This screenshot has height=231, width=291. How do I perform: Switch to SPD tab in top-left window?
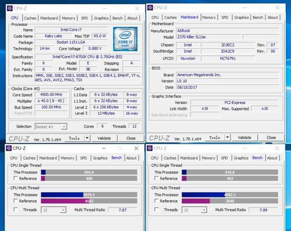tap(85, 18)
